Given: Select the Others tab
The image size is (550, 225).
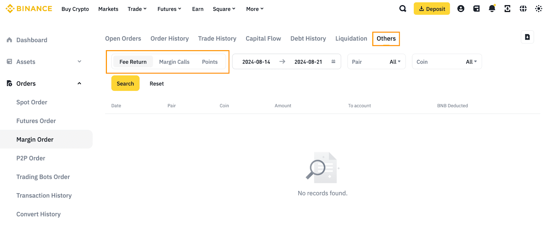Looking at the screenshot, I should pos(386,38).
